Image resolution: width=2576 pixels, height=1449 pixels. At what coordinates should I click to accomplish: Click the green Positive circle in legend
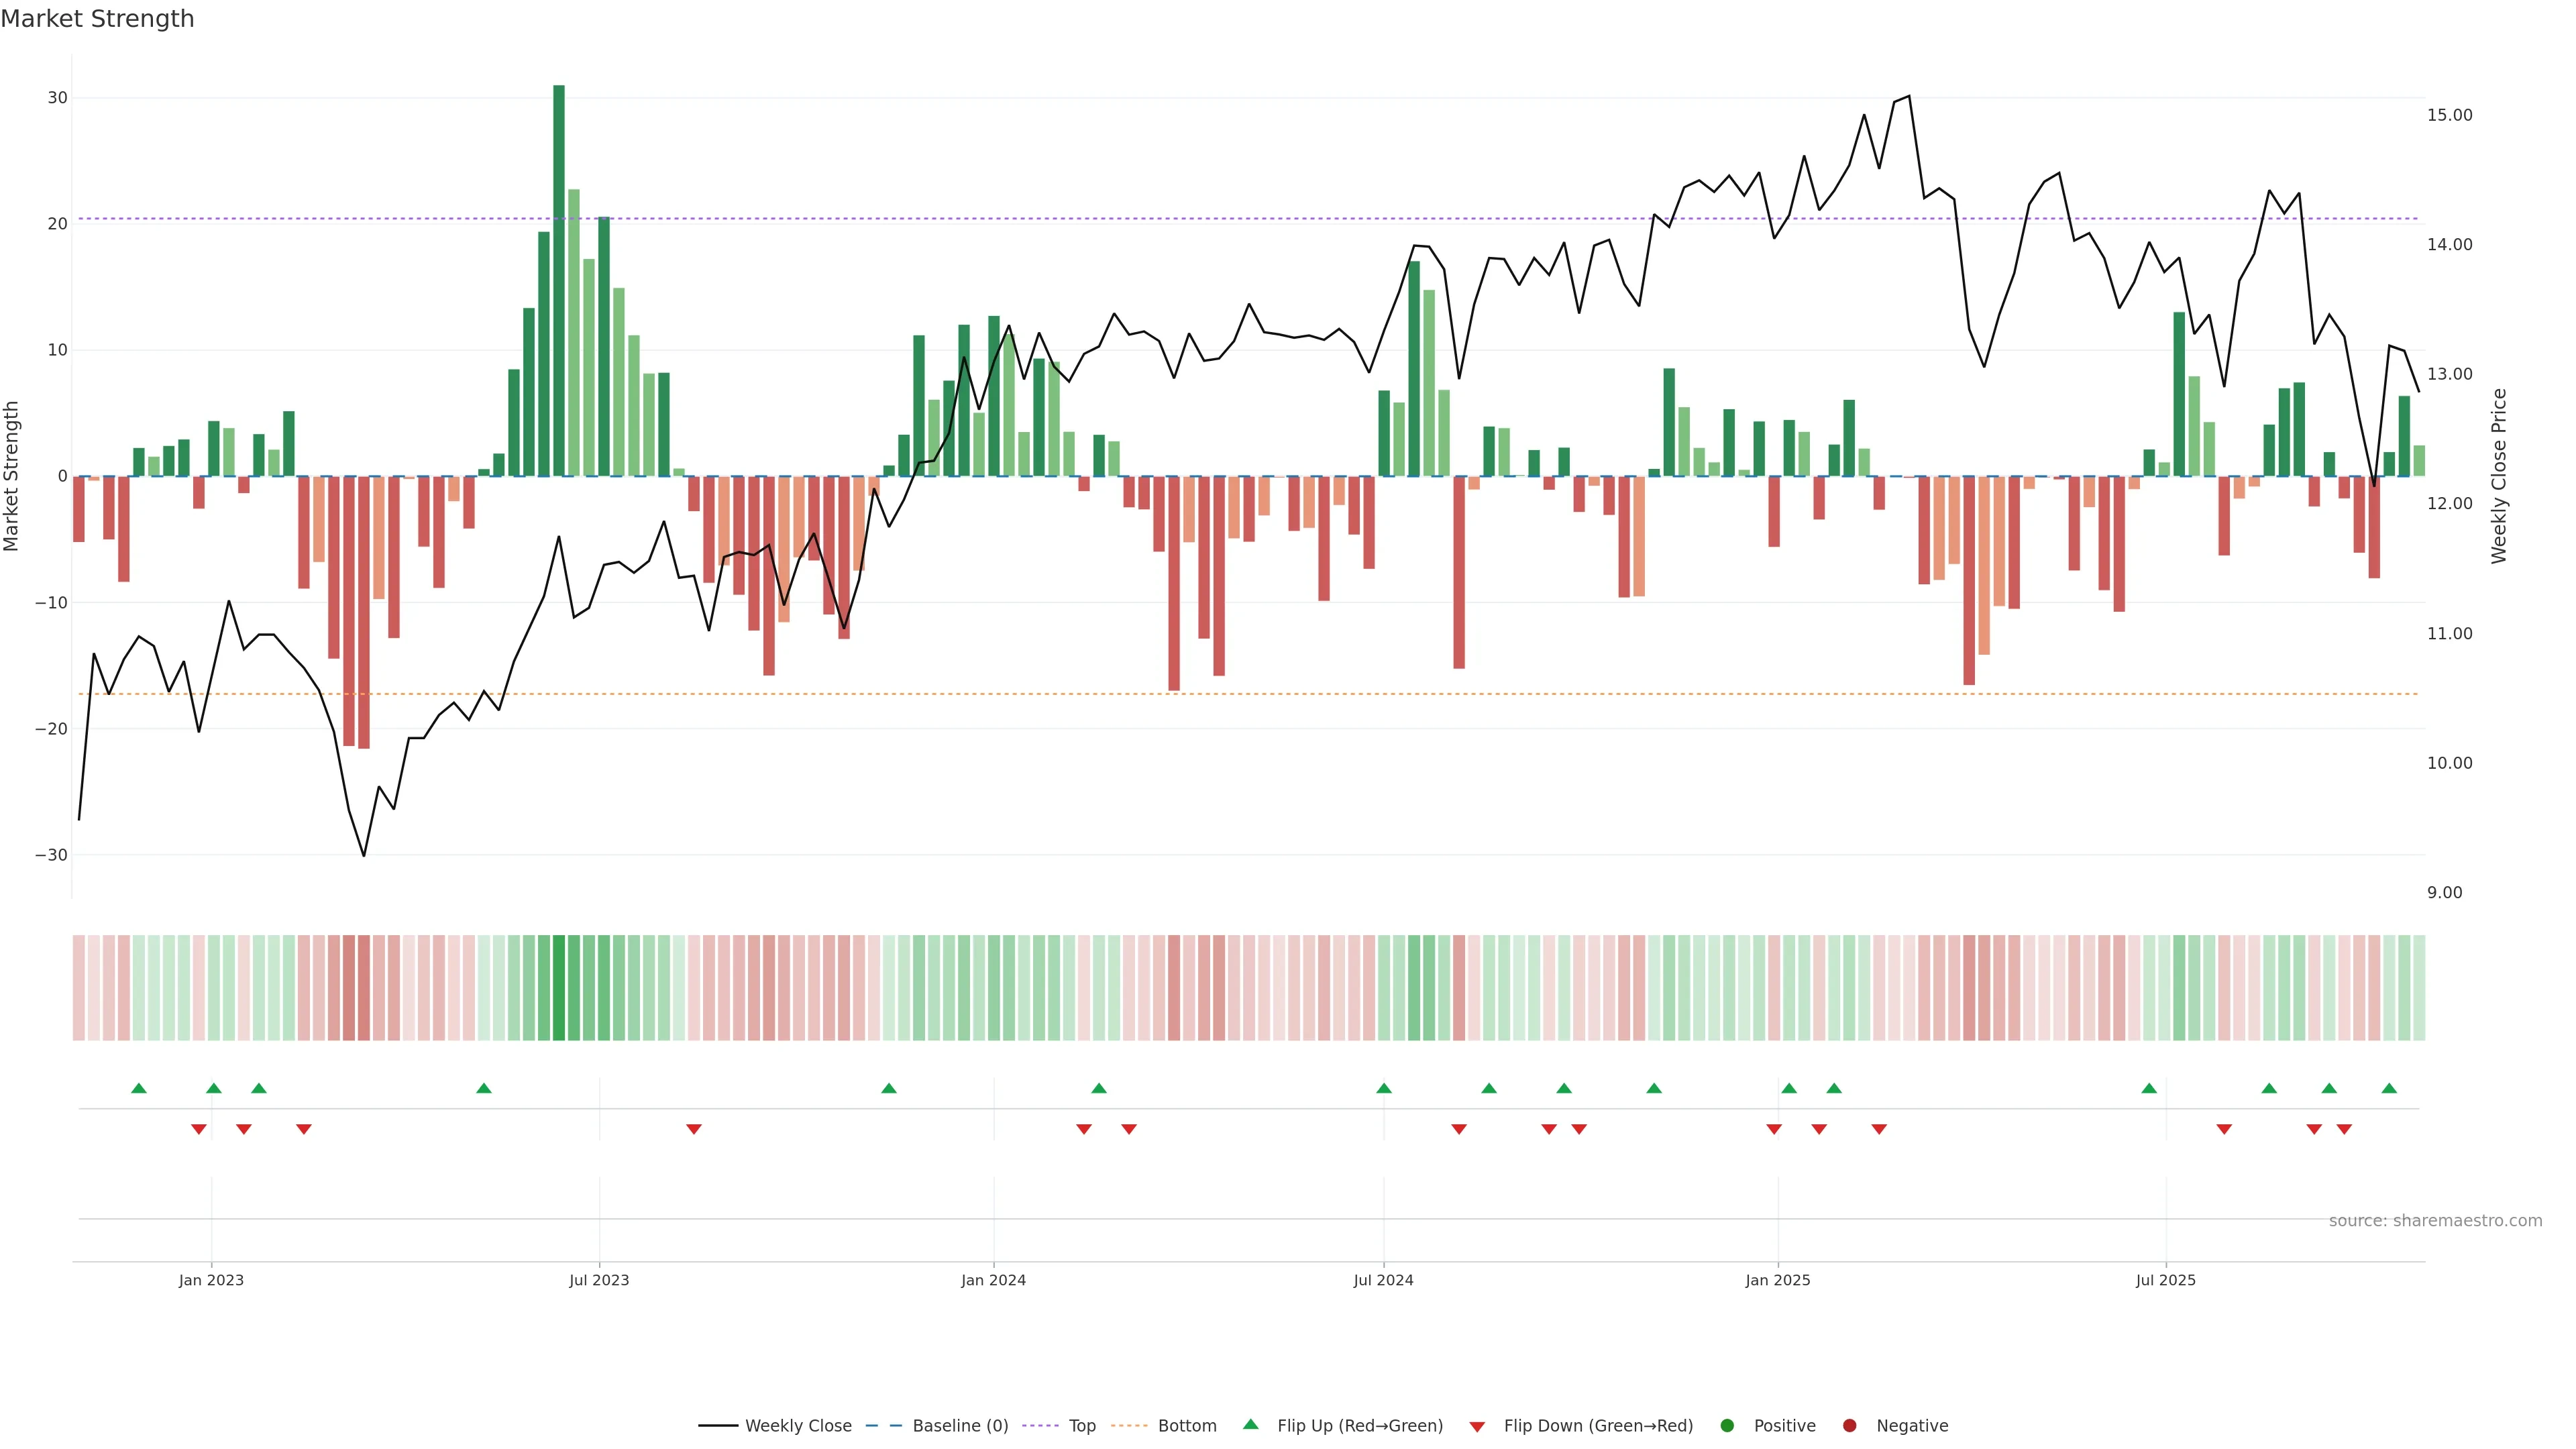1727,1426
